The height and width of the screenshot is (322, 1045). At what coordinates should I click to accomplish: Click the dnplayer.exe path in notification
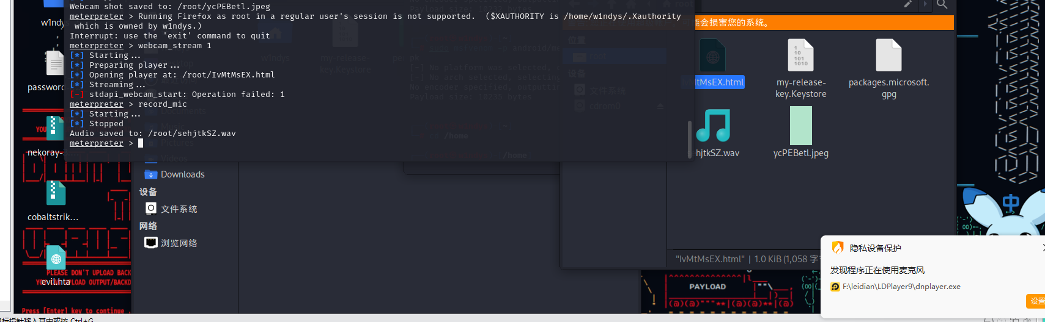pos(901,287)
